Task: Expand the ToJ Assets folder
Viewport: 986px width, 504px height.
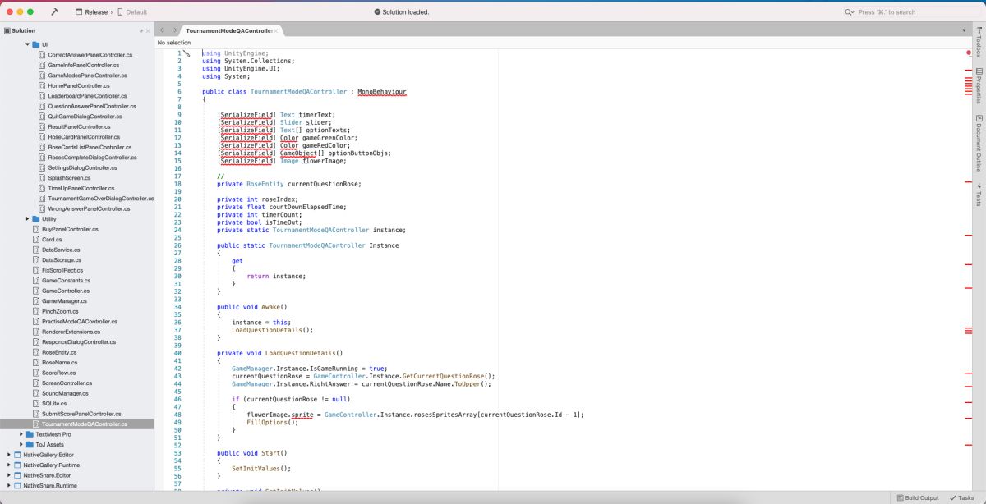Action: click(21, 444)
